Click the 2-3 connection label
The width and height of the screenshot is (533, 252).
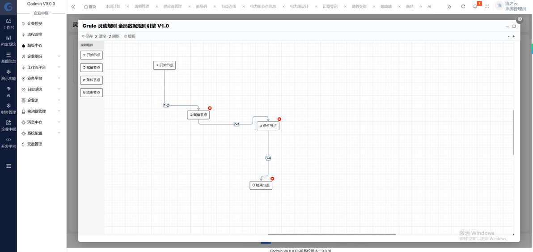[237, 124]
